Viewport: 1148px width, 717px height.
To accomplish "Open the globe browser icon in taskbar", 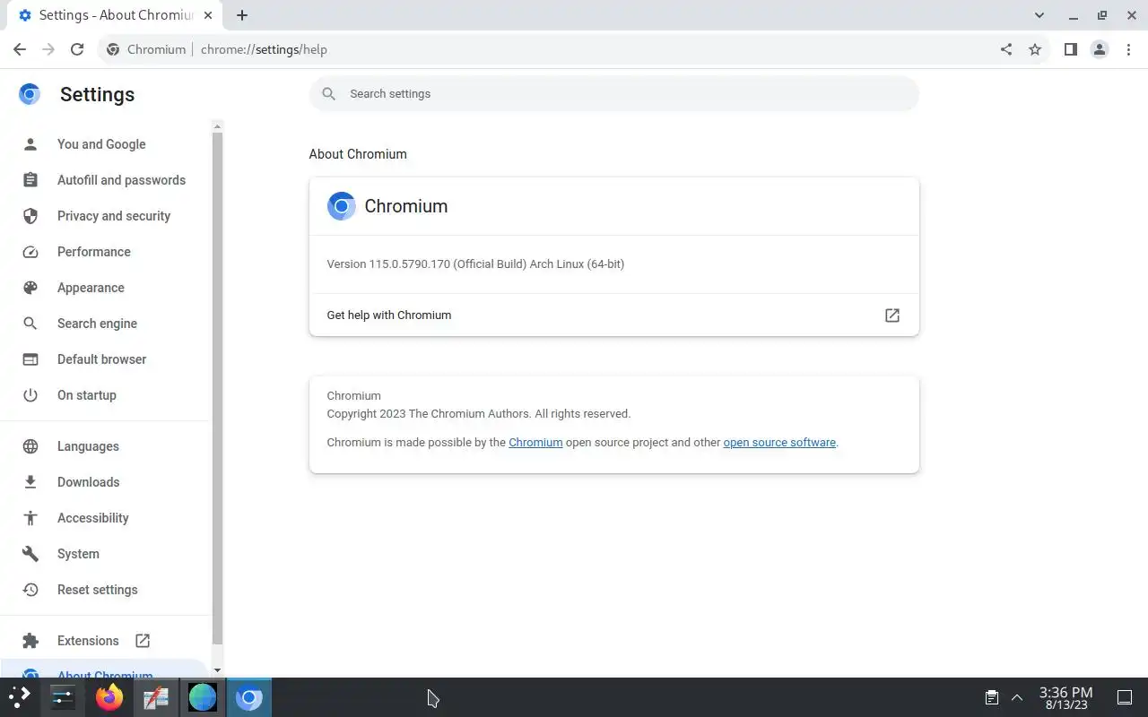I will pos(203,697).
